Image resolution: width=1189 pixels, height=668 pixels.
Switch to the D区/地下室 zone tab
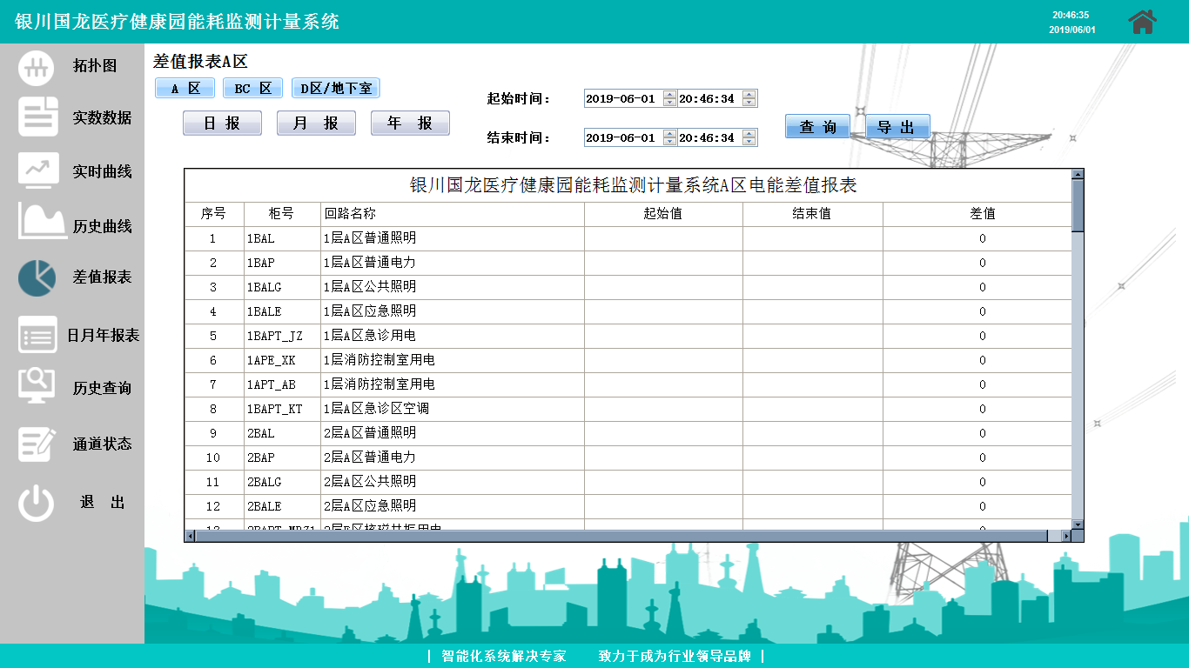[x=335, y=89]
